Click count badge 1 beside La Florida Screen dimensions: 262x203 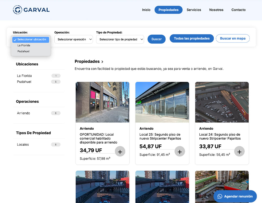[x=56, y=76]
